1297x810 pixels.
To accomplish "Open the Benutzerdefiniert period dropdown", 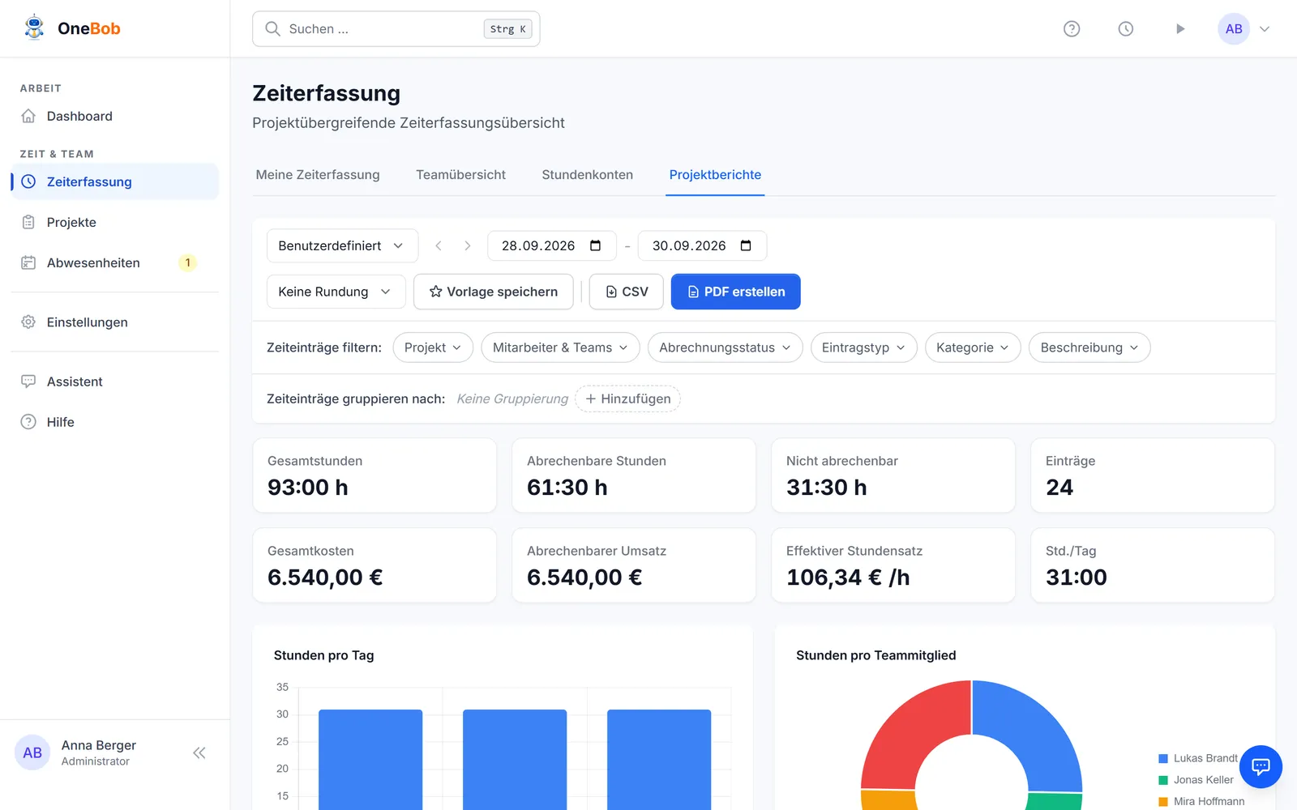I will click(x=342, y=245).
